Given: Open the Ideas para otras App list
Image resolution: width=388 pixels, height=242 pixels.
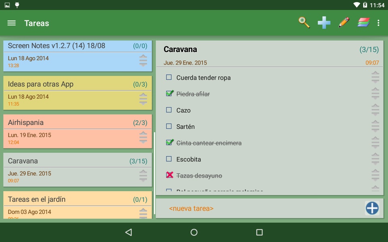Looking at the screenshot, I should pos(78,93).
